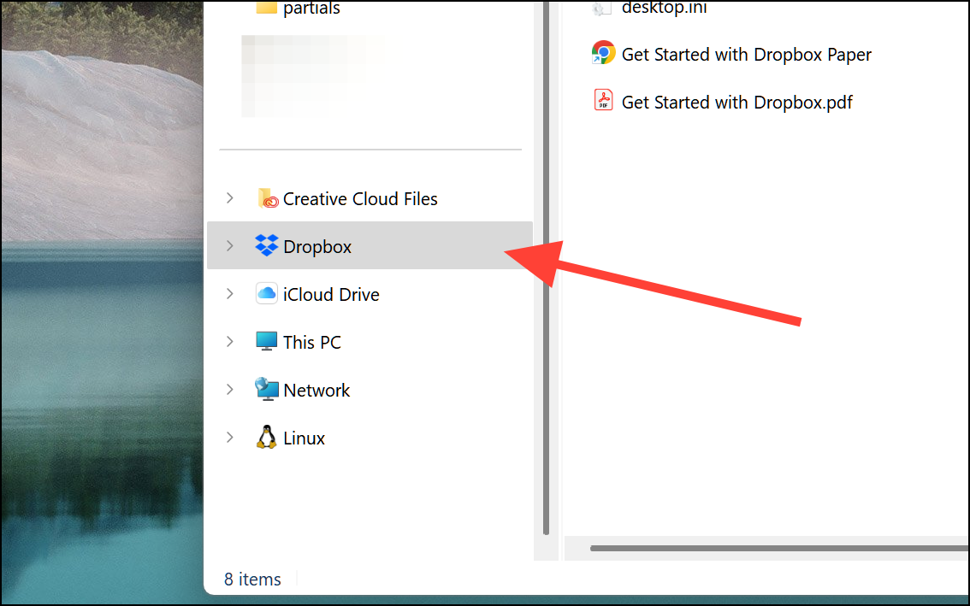Click the navigation pane vertical scrollbar
The image size is (970, 606).
[547, 268]
